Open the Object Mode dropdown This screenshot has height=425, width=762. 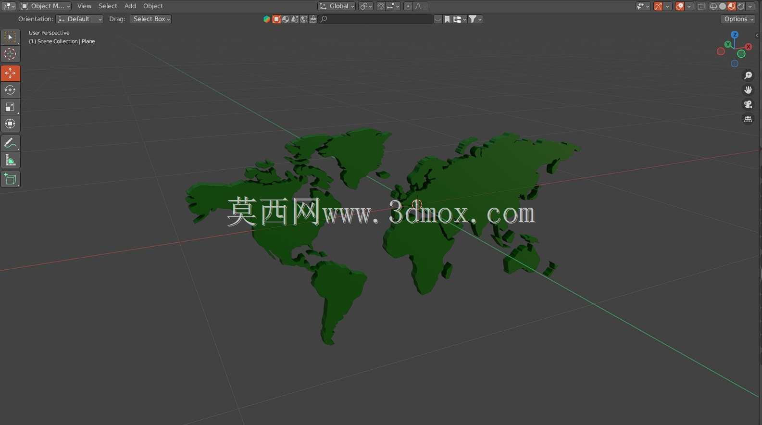click(x=45, y=6)
